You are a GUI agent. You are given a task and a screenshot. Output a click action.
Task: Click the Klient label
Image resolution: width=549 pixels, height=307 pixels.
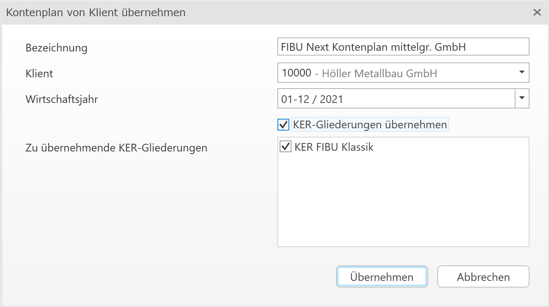39,74
